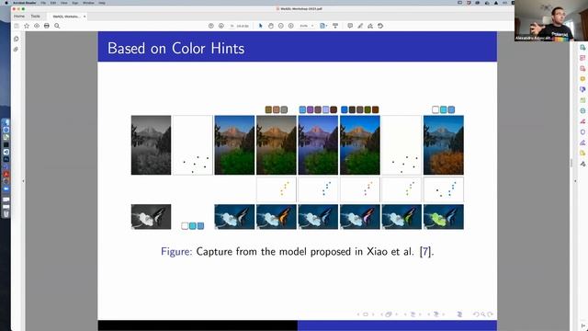
Task: Open the View menu
Action: (x=64, y=3)
